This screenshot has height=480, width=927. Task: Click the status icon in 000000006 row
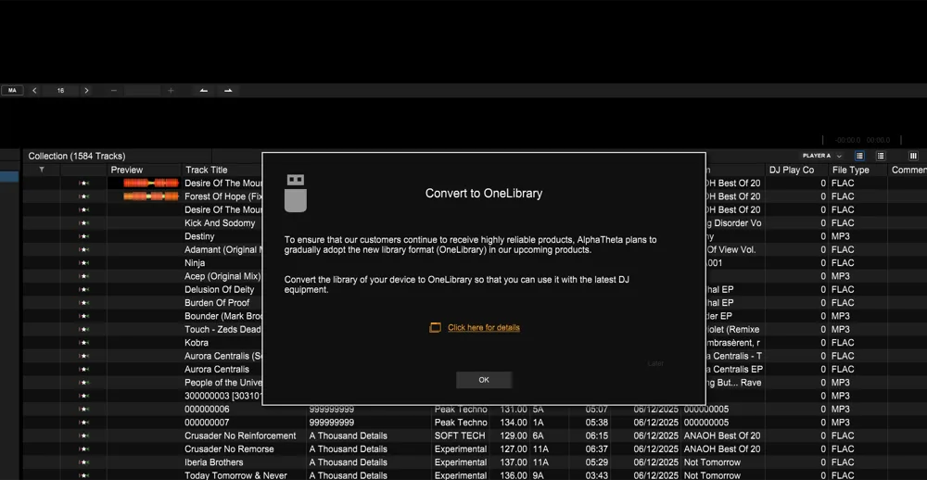(84, 409)
